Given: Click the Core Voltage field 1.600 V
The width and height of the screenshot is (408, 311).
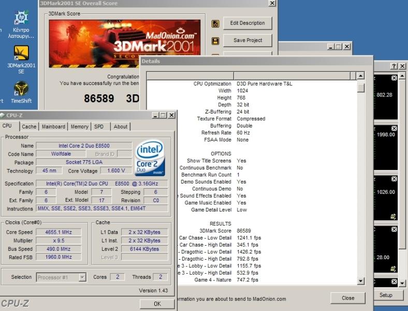Looking at the screenshot, I should coord(116,171).
